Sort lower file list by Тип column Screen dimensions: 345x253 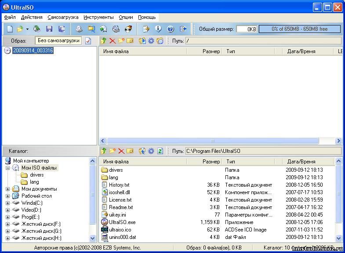tap(248, 162)
